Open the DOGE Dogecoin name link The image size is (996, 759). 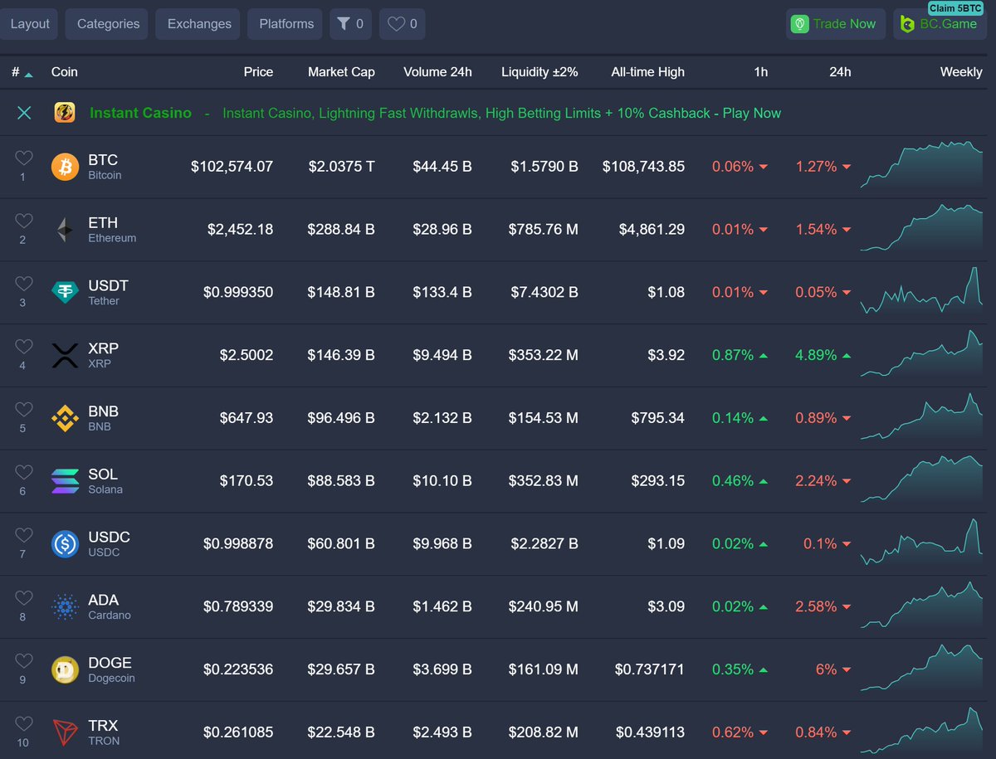[x=111, y=669]
